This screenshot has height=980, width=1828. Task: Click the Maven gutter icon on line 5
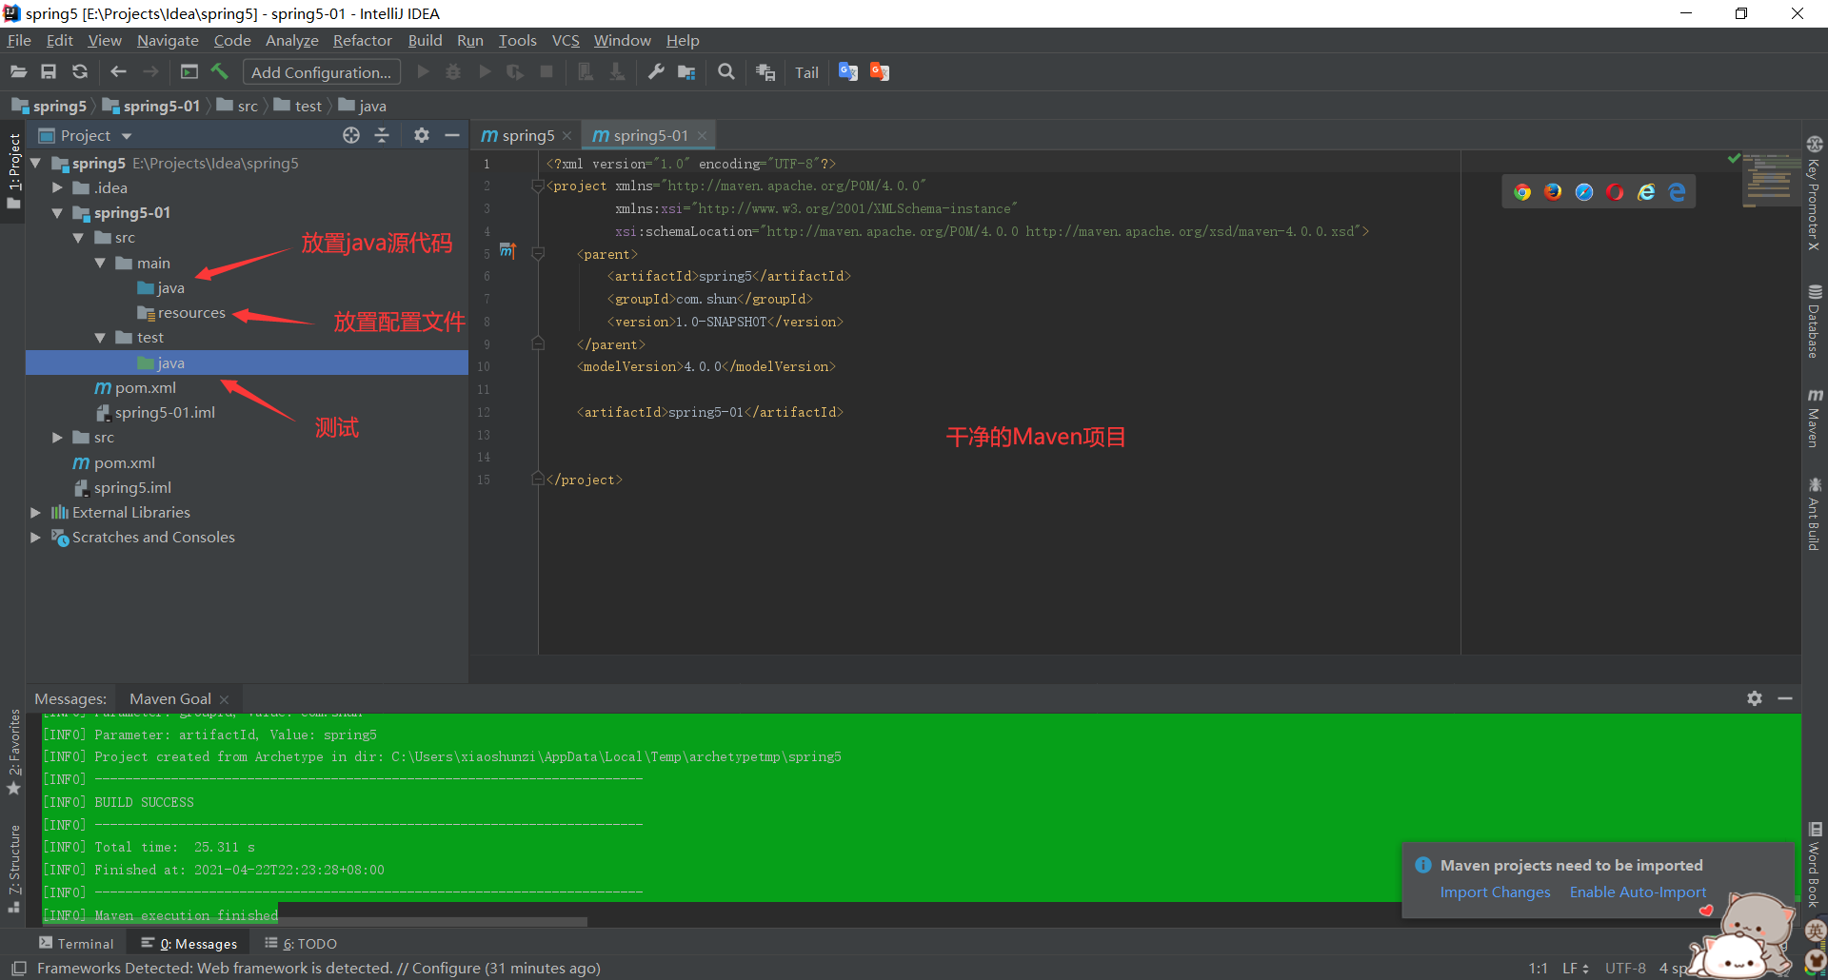(x=507, y=251)
